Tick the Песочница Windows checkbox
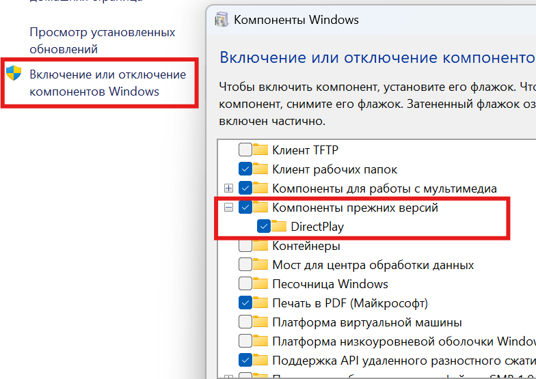The height and width of the screenshot is (379, 536). (245, 284)
